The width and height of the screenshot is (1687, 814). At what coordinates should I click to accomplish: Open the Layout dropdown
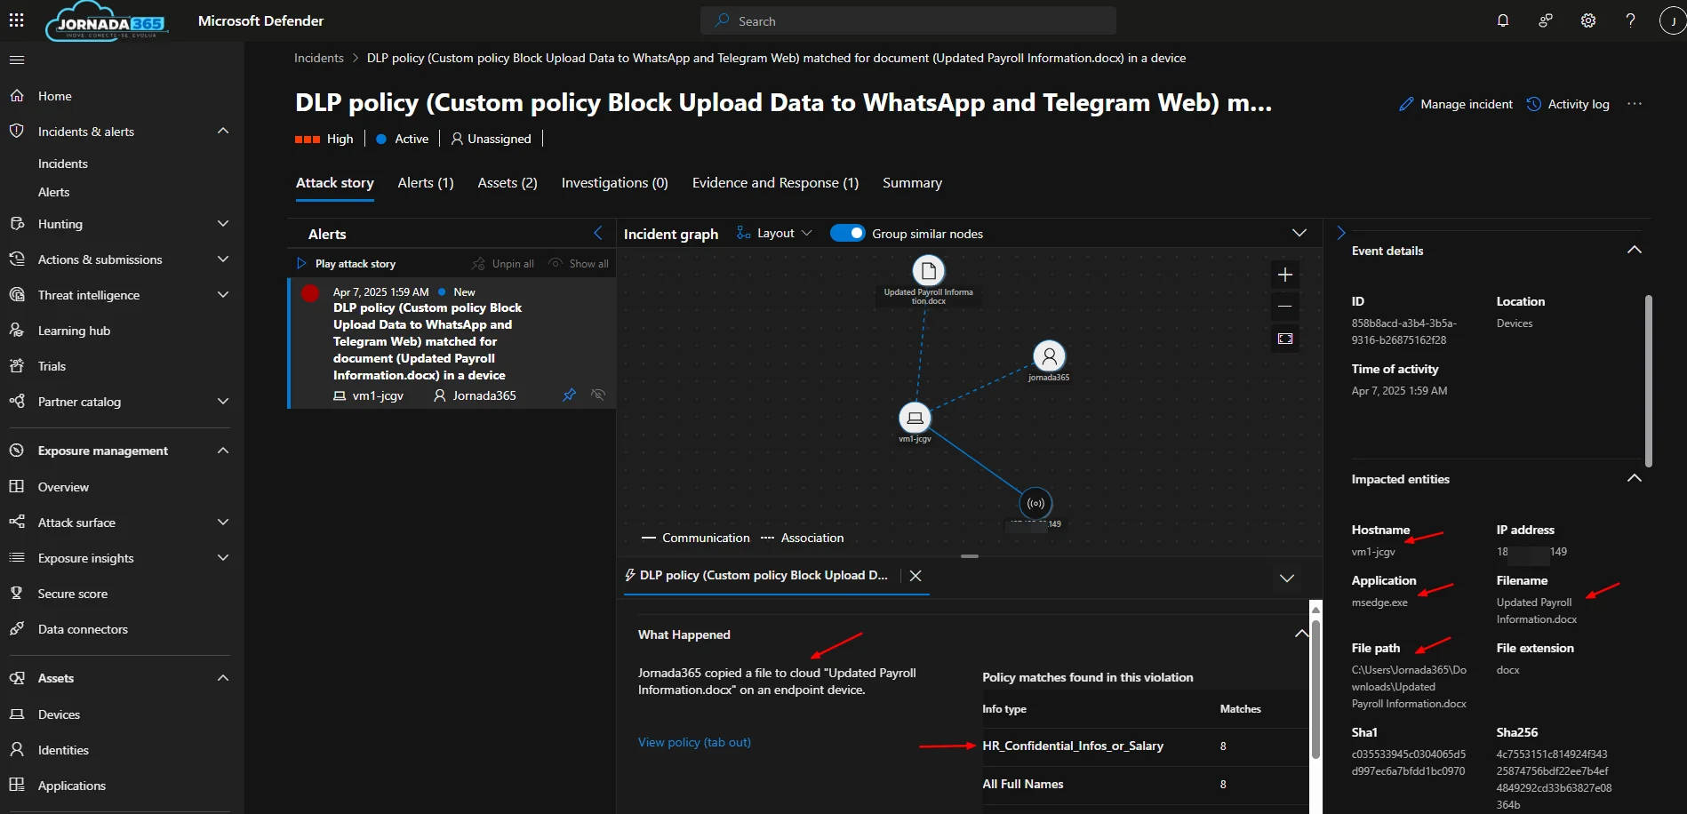pos(774,233)
